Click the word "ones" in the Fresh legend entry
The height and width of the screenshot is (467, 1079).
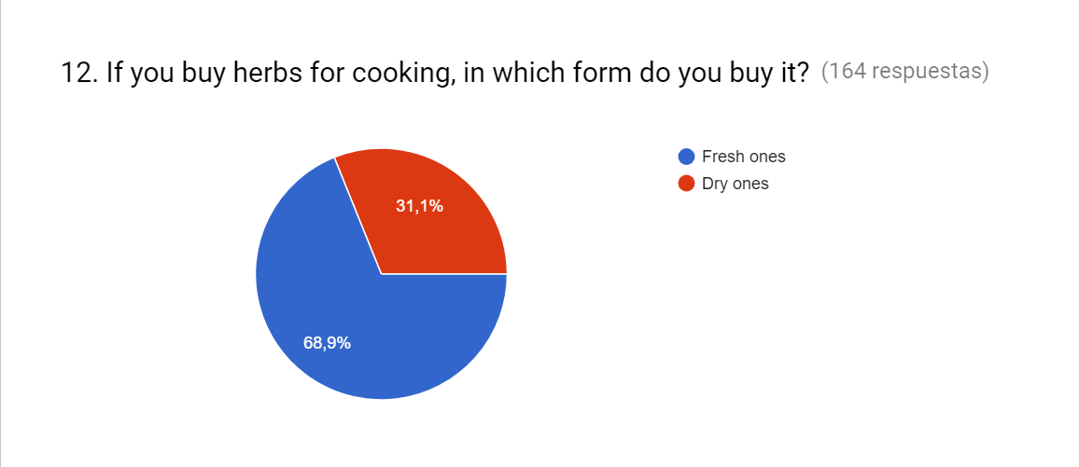click(x=764, y=157)
